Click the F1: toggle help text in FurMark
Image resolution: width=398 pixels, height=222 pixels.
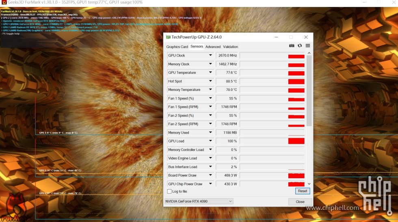11,34
